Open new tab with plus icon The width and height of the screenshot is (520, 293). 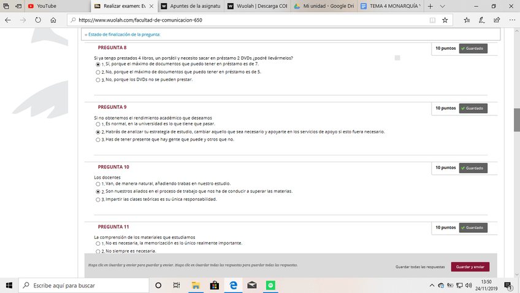click(431, 6)
